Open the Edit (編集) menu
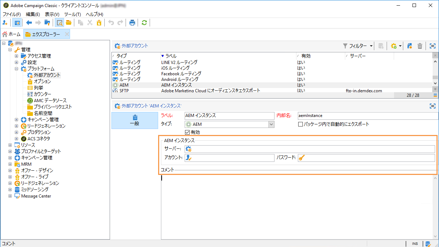439x247 pixels. pos(33,14)
